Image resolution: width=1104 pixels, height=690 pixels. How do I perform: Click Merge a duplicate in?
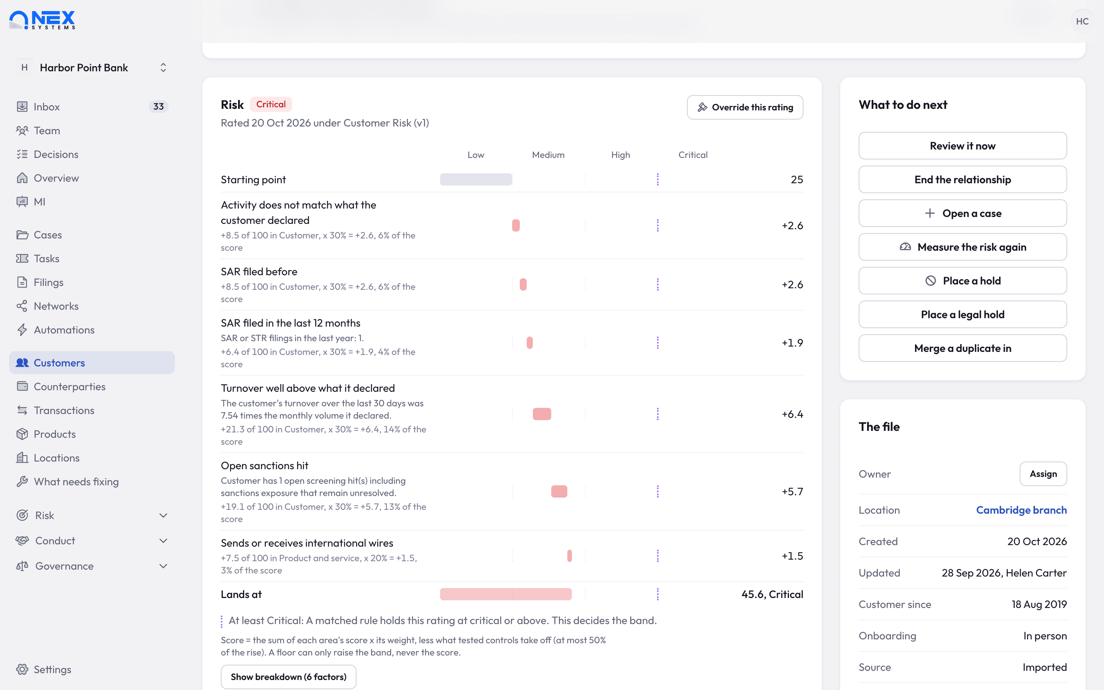pos(963,348)
